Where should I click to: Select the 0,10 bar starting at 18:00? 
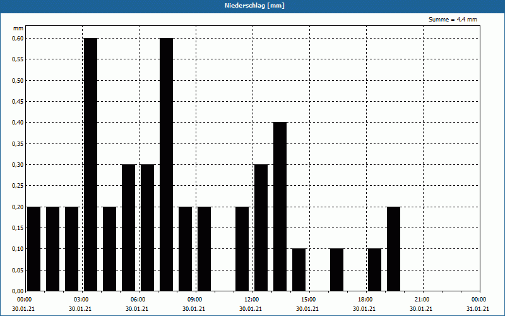pos(374,270)
